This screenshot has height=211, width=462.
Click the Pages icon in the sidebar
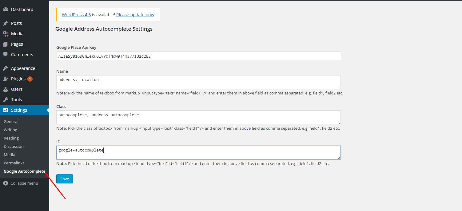coord(6,44)
